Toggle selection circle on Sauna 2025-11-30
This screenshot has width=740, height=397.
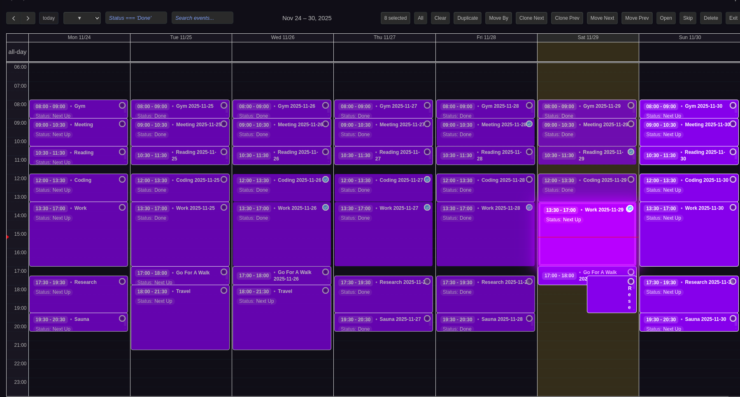coord(733,318)
